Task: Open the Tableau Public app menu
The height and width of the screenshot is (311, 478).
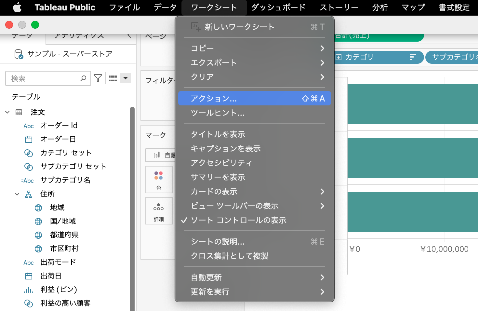Action: click(x=65, y=7)
